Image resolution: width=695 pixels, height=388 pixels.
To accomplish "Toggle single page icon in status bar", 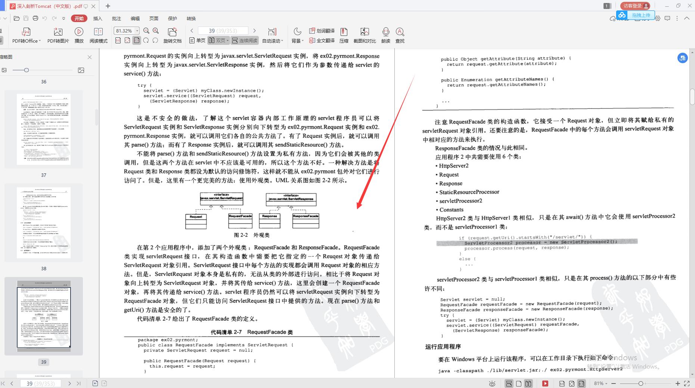I will (x=519, y=384).
